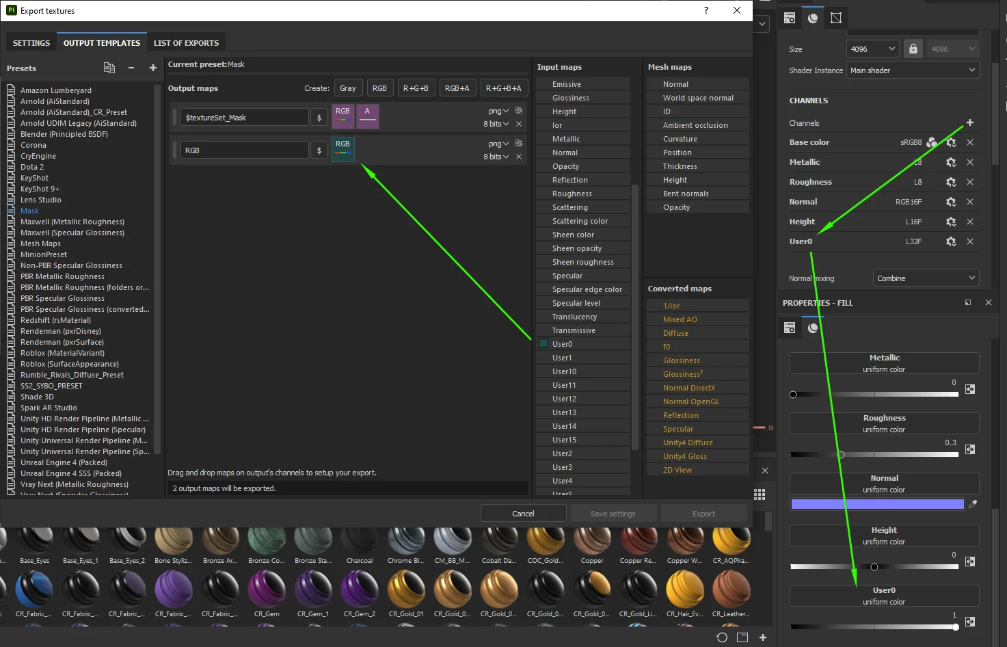This screenshot has width=1007, height=647.
Task: Refresh the shelf with circular arrow icon
Action: pyautogui.click(x=722, y=637)
